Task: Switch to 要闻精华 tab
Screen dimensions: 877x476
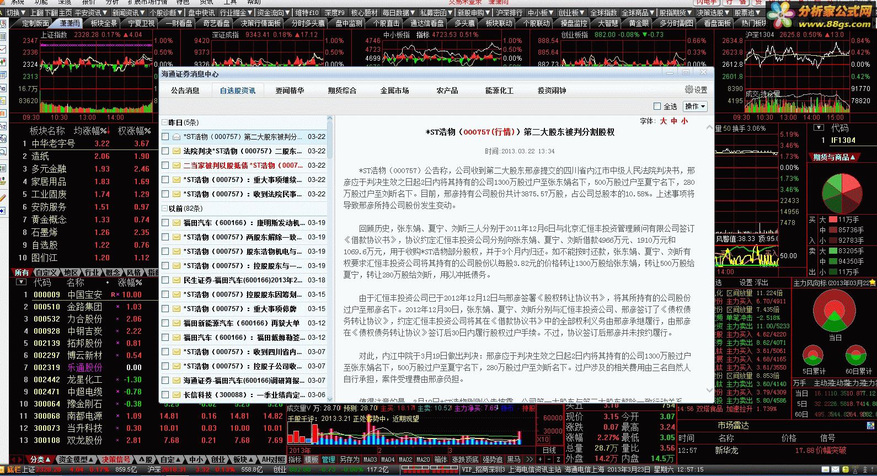Action: click(x=290, y=90)
